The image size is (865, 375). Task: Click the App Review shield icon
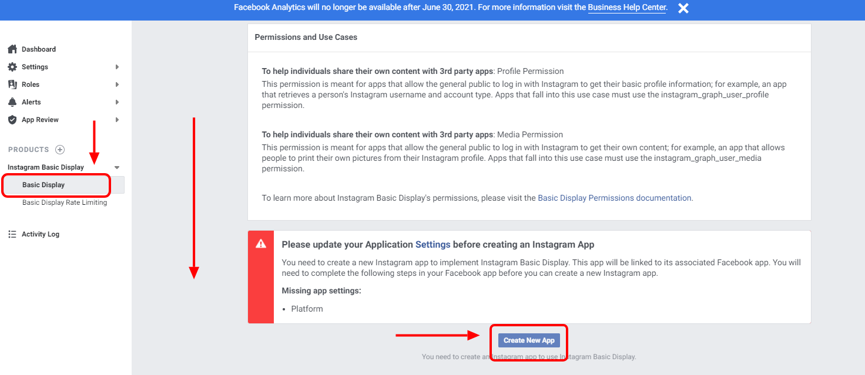[12, 120]
